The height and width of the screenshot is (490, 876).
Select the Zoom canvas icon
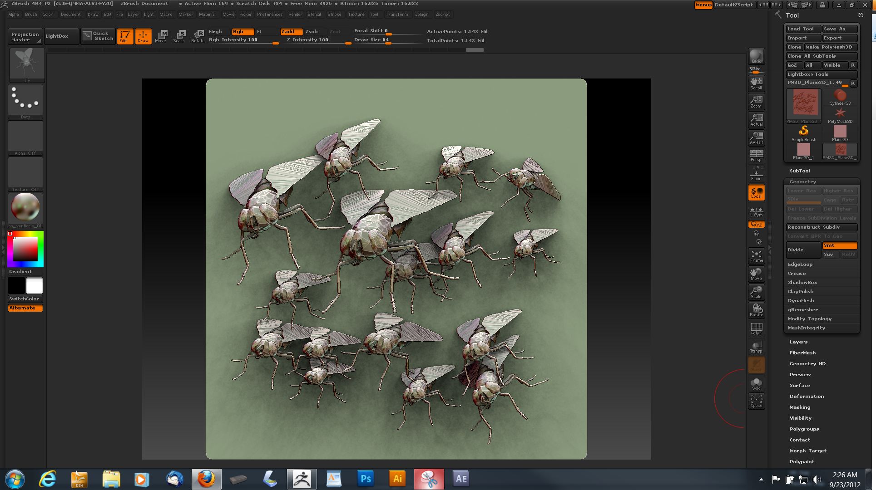[756, 101]
